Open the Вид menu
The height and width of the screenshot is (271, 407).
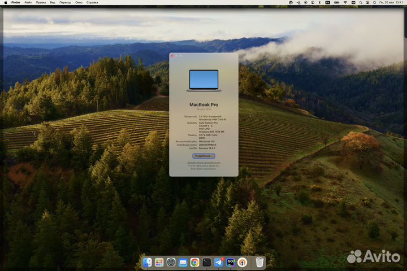coord(53,2)
